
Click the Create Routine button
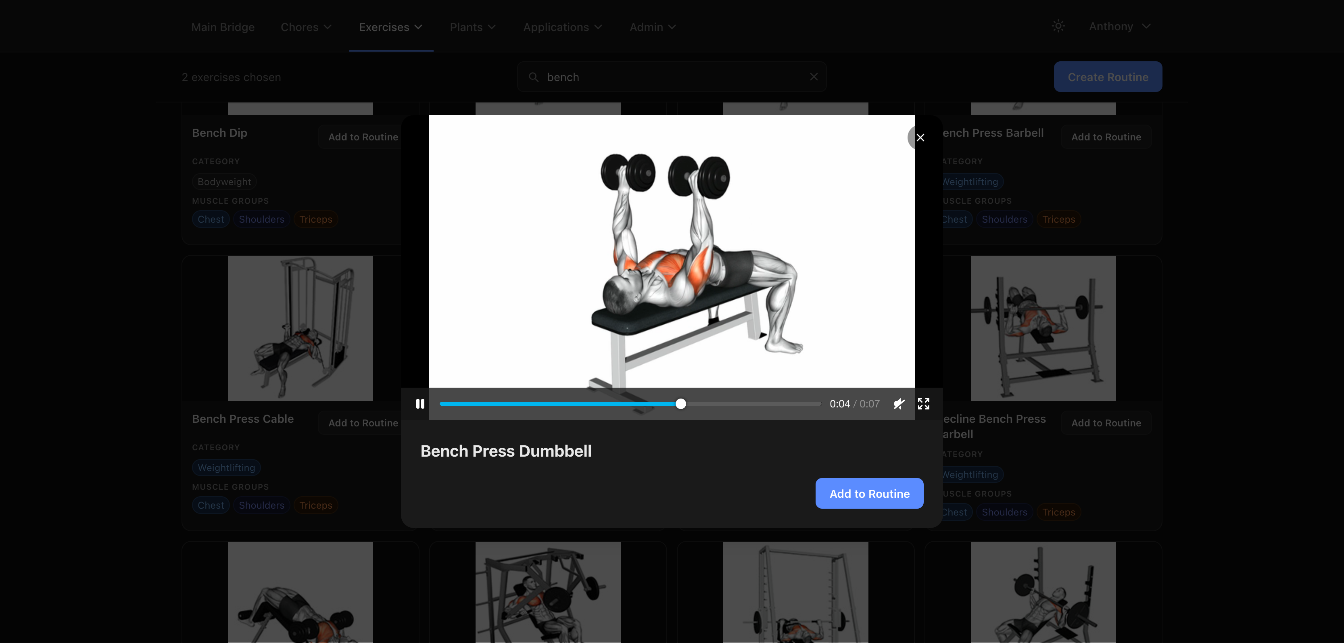pos(1108,76)
